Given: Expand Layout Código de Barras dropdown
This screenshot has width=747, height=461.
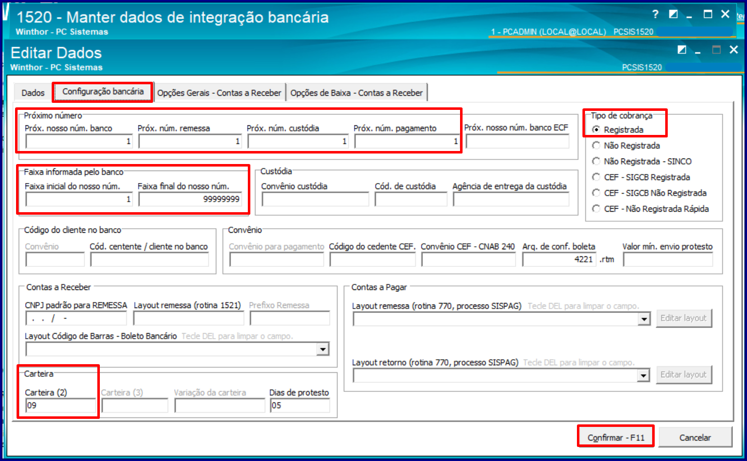Looking at the screenshot, I should point(323,349).
